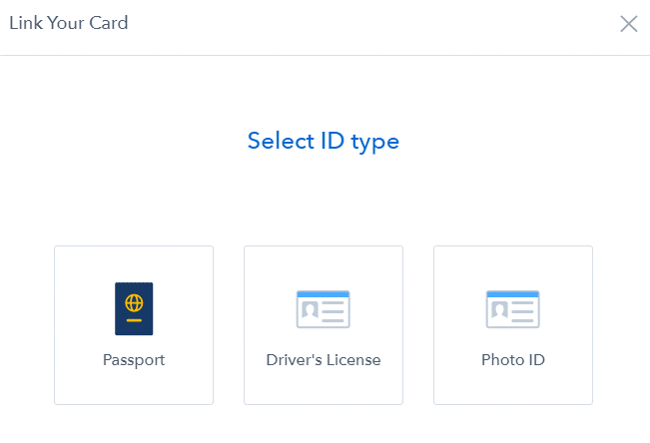Click the blue header stripe of the Driver's License icon
This screenshot has width=650, height=443.
coord(324,294)
